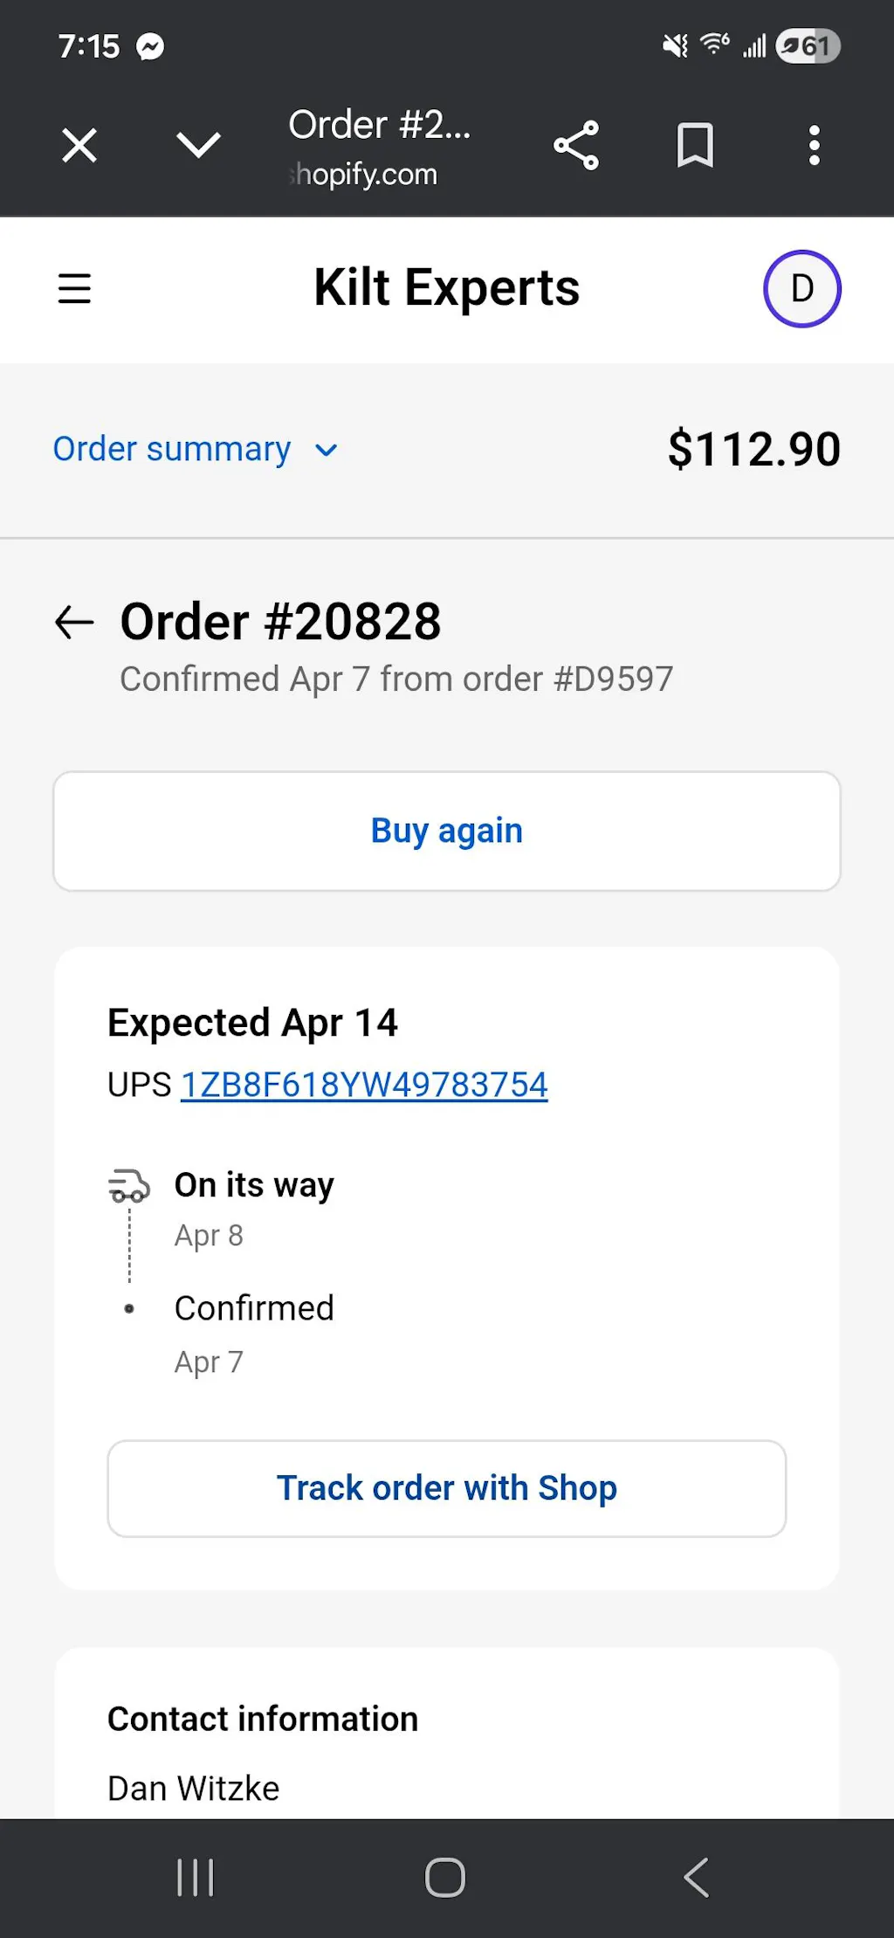The height and width of the screenshot is (1938, 894).
Task: Open the account avatar labeled D
Action: (801, 288)
